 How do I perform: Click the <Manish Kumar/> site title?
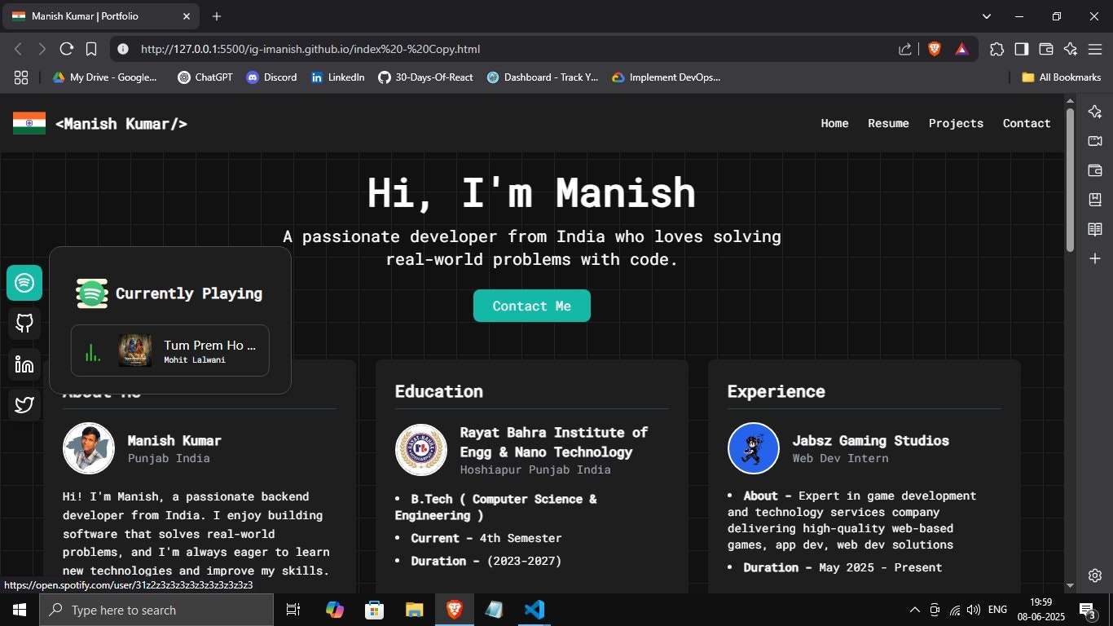(121, 124)
